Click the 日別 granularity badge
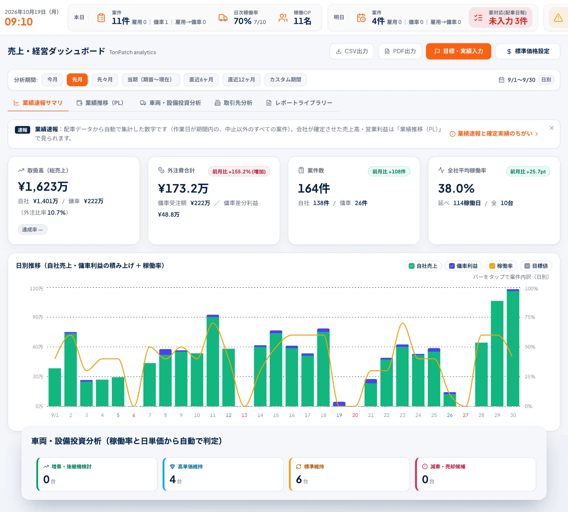 (546, 80)
